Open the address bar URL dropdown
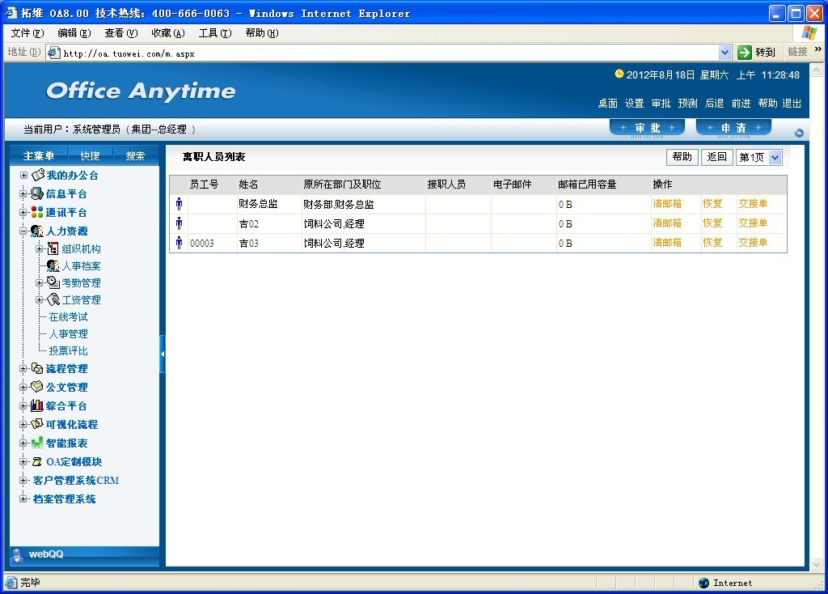Screen dimensions: 828x594 [x=724, y=53]
